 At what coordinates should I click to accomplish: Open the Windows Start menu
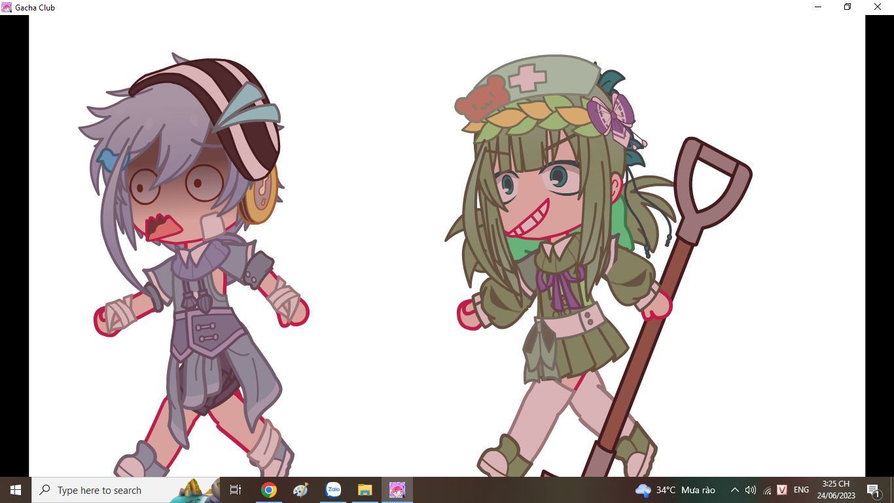click(16, 490)
